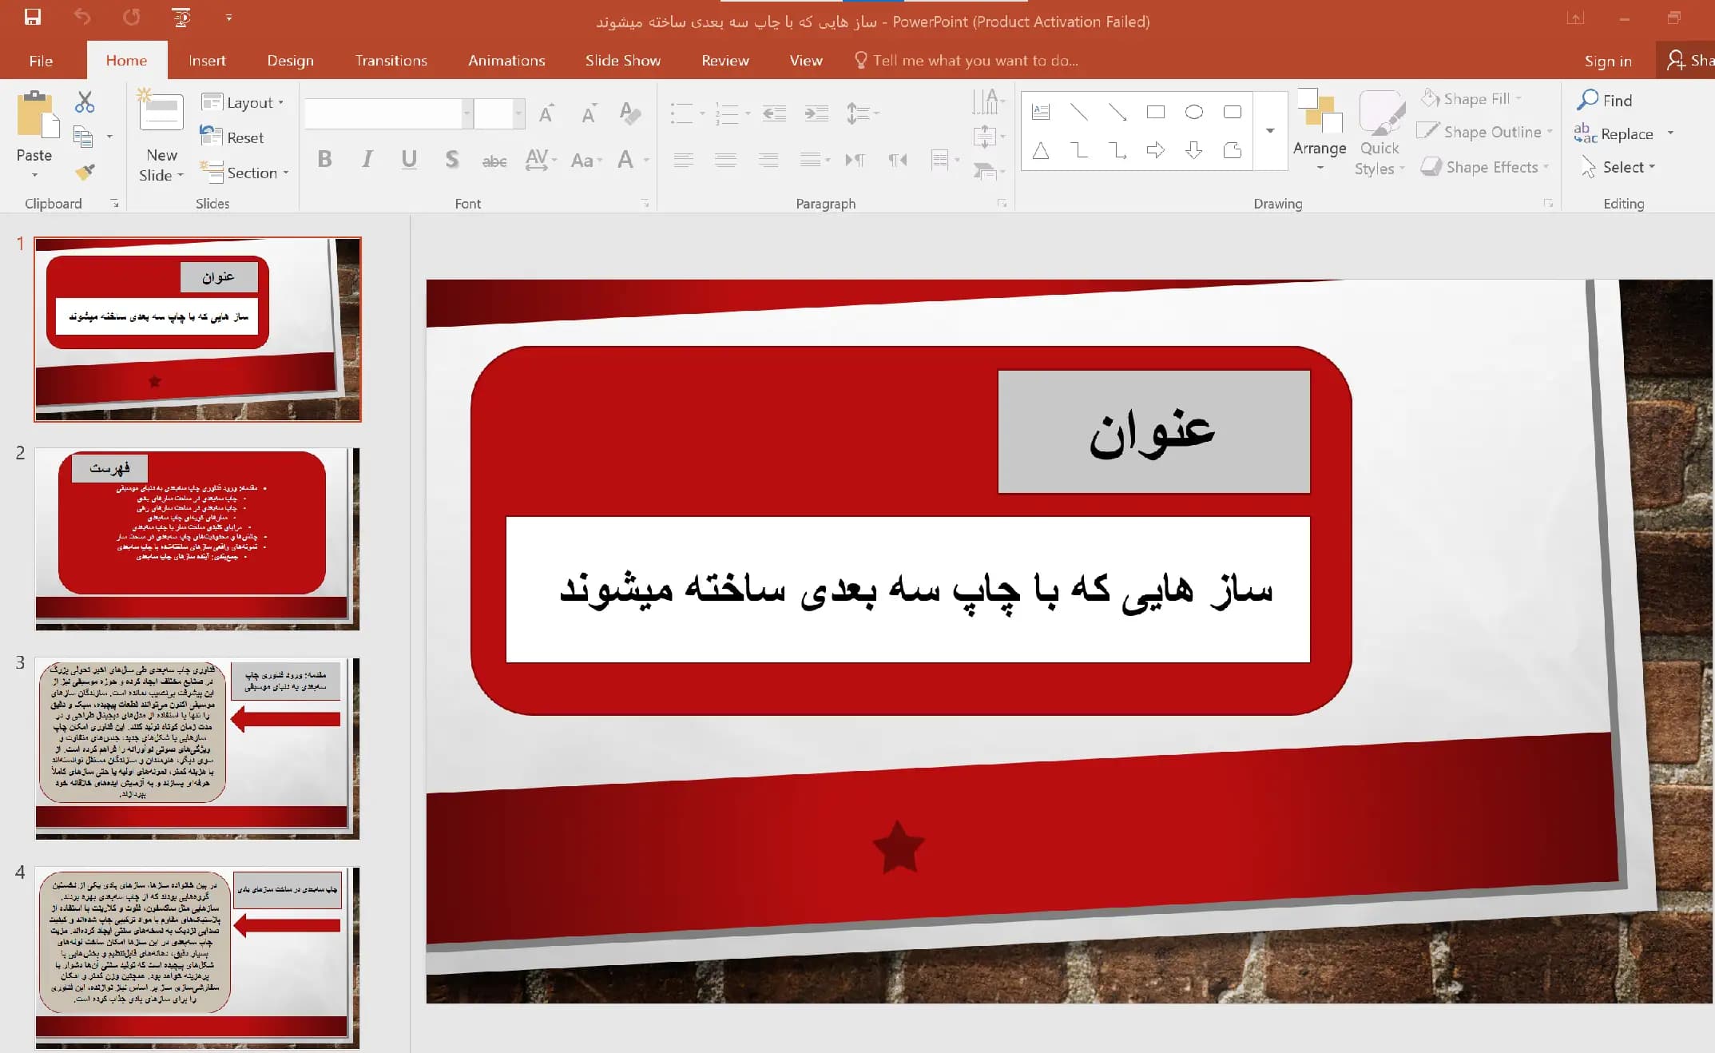Select the Isosceles Triangle shape

coord(1040,150)
